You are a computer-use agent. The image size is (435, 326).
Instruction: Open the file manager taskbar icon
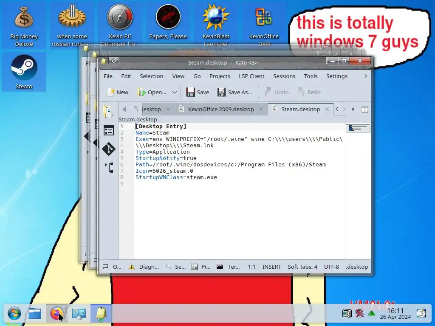35,314
